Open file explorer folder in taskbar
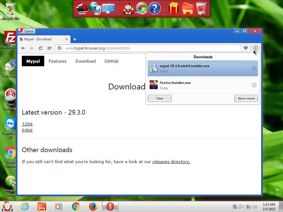This screenshot has height=212, width=283. pos(42,206)
